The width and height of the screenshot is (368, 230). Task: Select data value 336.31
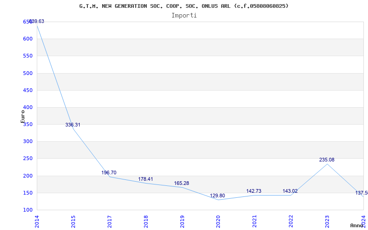73,125
